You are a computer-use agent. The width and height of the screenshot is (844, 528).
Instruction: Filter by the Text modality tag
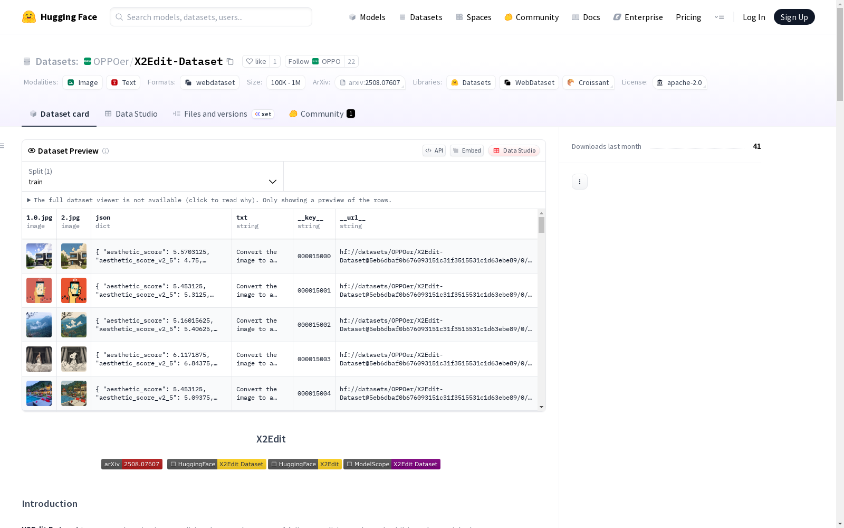coord(123,82)
